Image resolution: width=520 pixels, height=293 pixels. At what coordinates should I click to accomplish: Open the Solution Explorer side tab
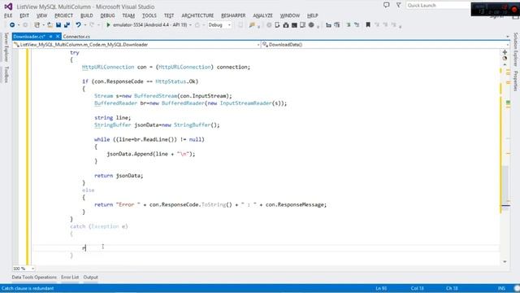[x=515, y=49]
